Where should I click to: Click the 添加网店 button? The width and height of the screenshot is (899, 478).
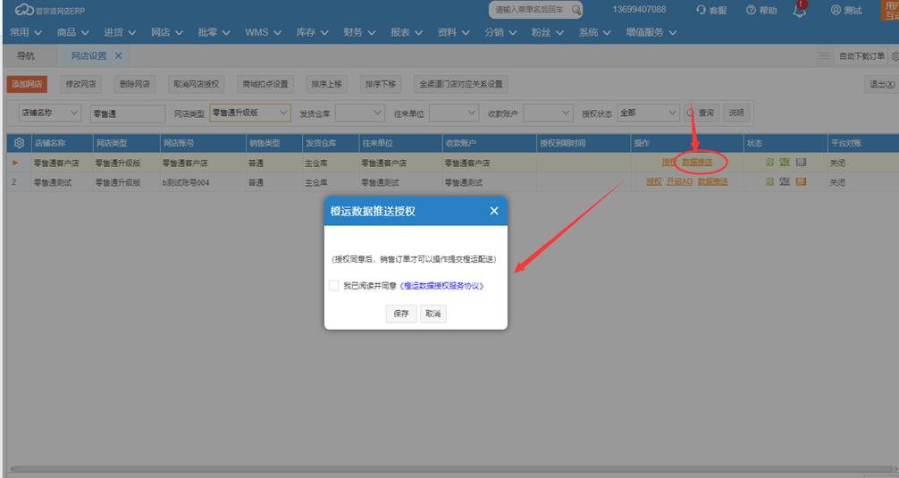click(x=27, y=84)
